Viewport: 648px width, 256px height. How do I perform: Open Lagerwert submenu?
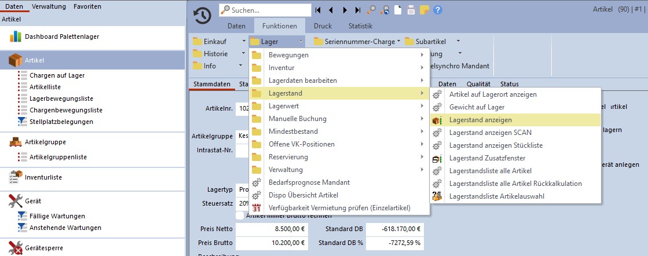(x=339, y=106)
